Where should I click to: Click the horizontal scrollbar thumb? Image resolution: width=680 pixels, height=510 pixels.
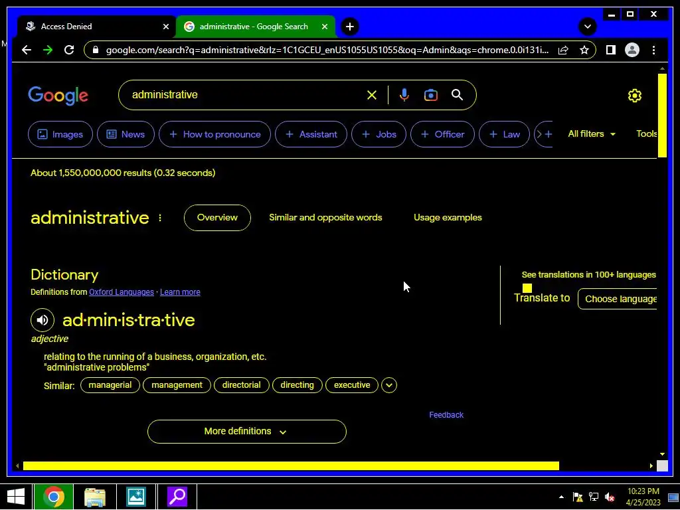[291, 466]
